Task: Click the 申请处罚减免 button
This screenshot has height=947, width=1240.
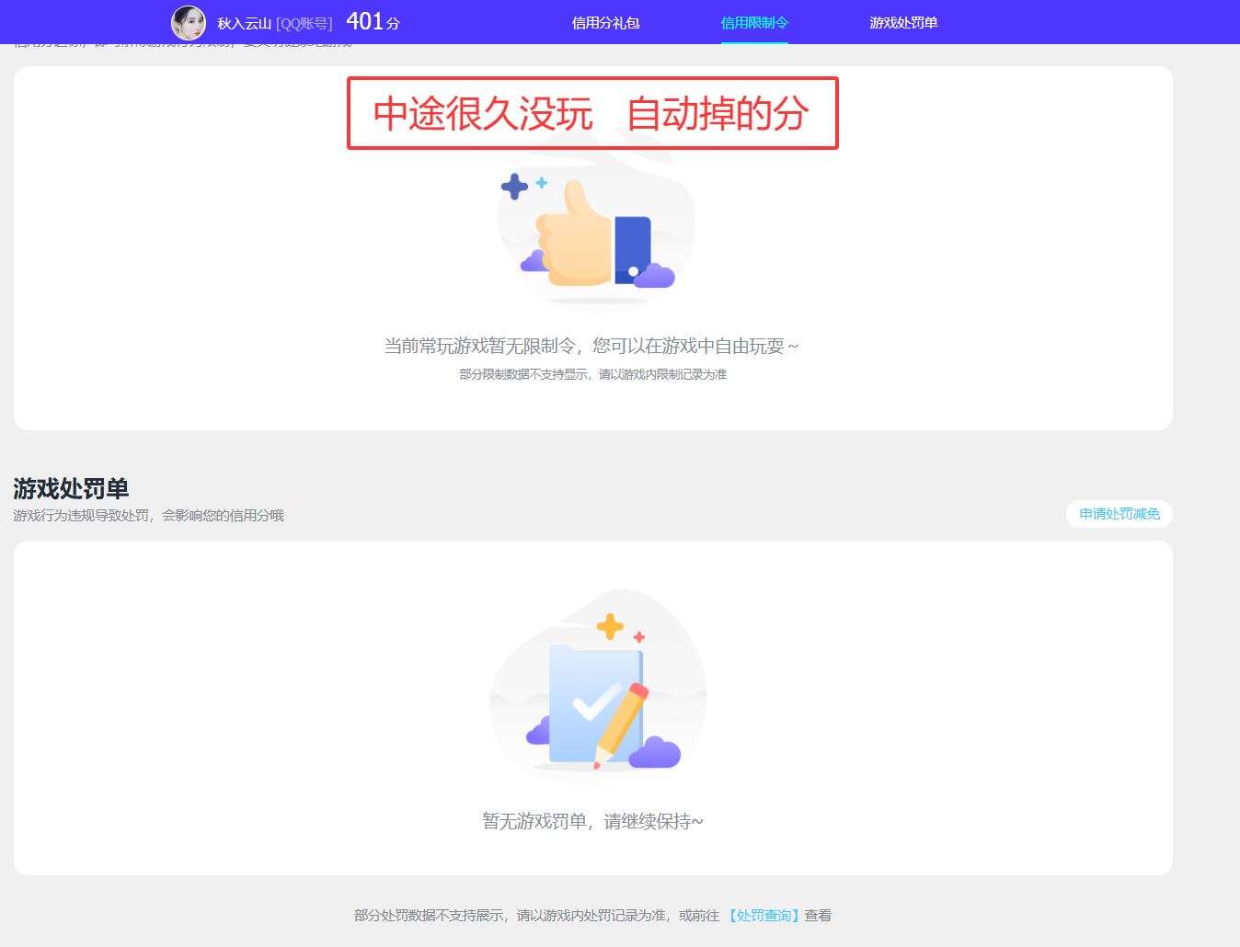Action: pos(1119,514)
